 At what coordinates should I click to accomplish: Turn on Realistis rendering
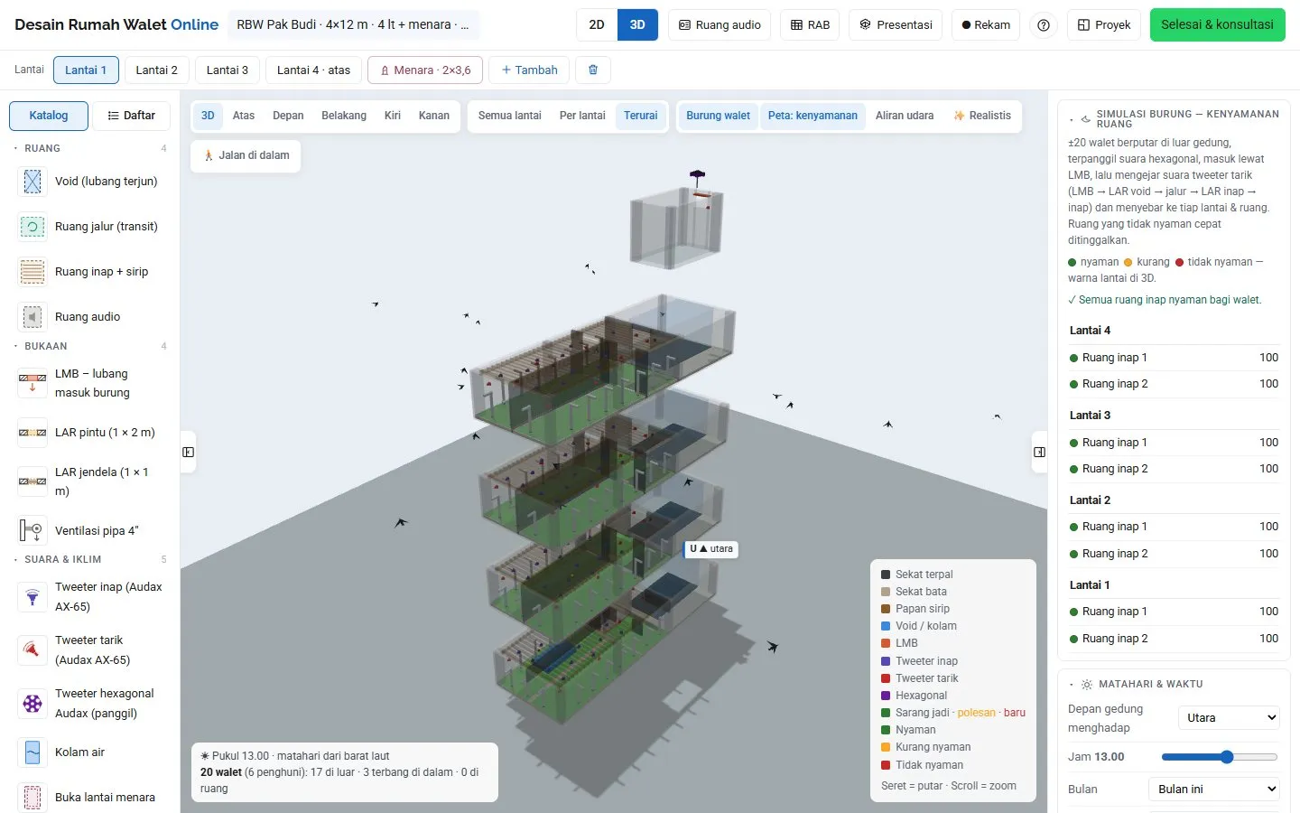tap(982, 116)
